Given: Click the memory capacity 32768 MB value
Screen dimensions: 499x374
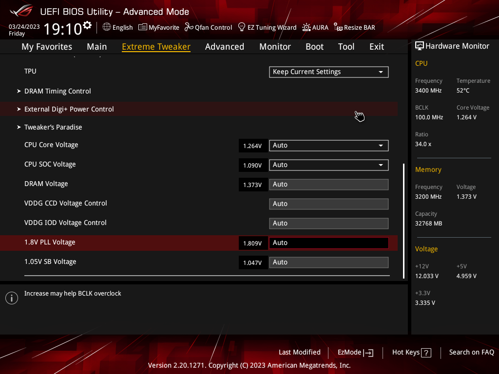Looking at the screenshot, I should 429,224.
